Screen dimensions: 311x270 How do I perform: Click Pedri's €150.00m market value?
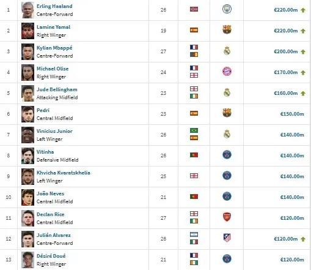[292, 114]
